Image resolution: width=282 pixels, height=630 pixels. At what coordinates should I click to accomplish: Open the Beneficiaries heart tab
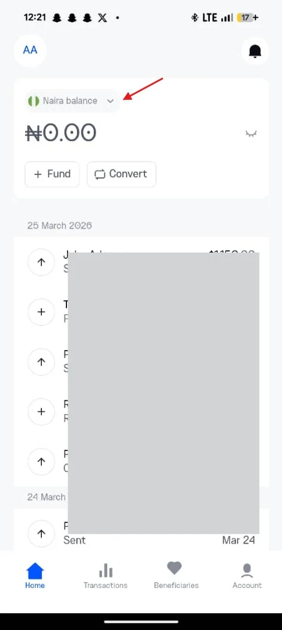click(176, 575)
